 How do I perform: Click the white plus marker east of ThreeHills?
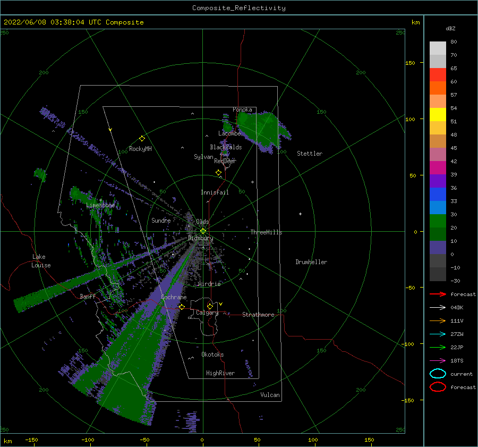[x=300, y=214]
